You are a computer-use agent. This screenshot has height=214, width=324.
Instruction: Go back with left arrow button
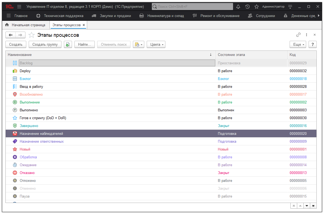click(x=11, y=35)
